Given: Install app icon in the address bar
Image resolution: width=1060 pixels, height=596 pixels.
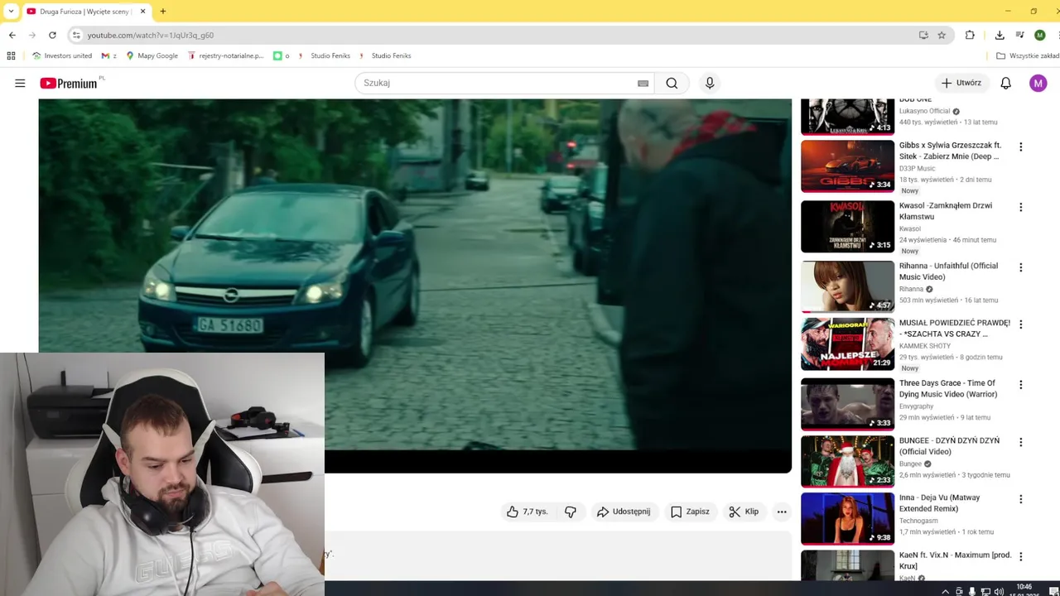Looking at the screenshot, I should pos(923,35).
